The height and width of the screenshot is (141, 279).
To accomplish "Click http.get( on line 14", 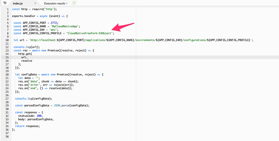I will pos(25,54).
